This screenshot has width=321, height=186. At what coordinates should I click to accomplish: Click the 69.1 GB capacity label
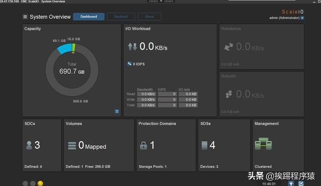click(x=59, y=41)
